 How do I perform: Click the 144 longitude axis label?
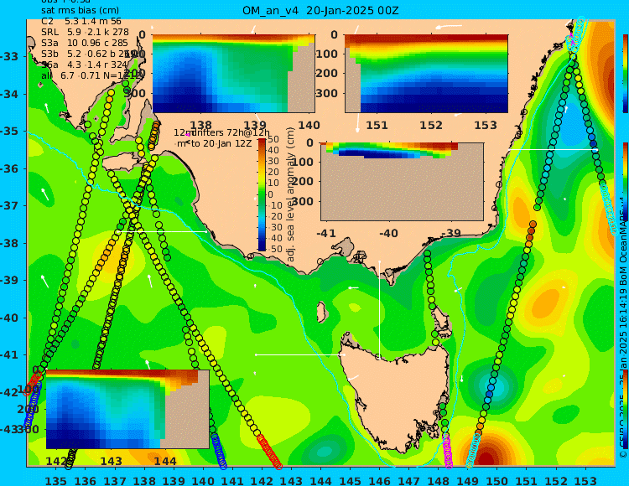[321, 480]
